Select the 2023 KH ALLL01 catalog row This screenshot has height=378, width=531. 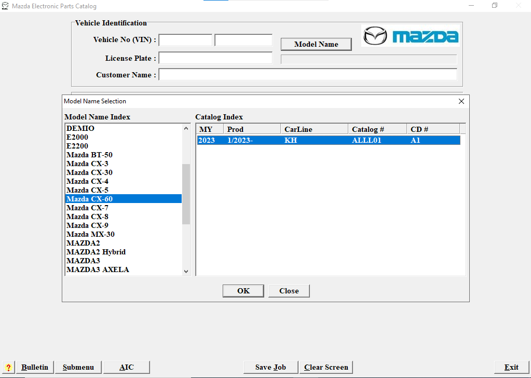pyautogui.click(x=329, y=140)
